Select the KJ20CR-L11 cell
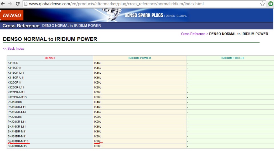 (x=50, y=87)
